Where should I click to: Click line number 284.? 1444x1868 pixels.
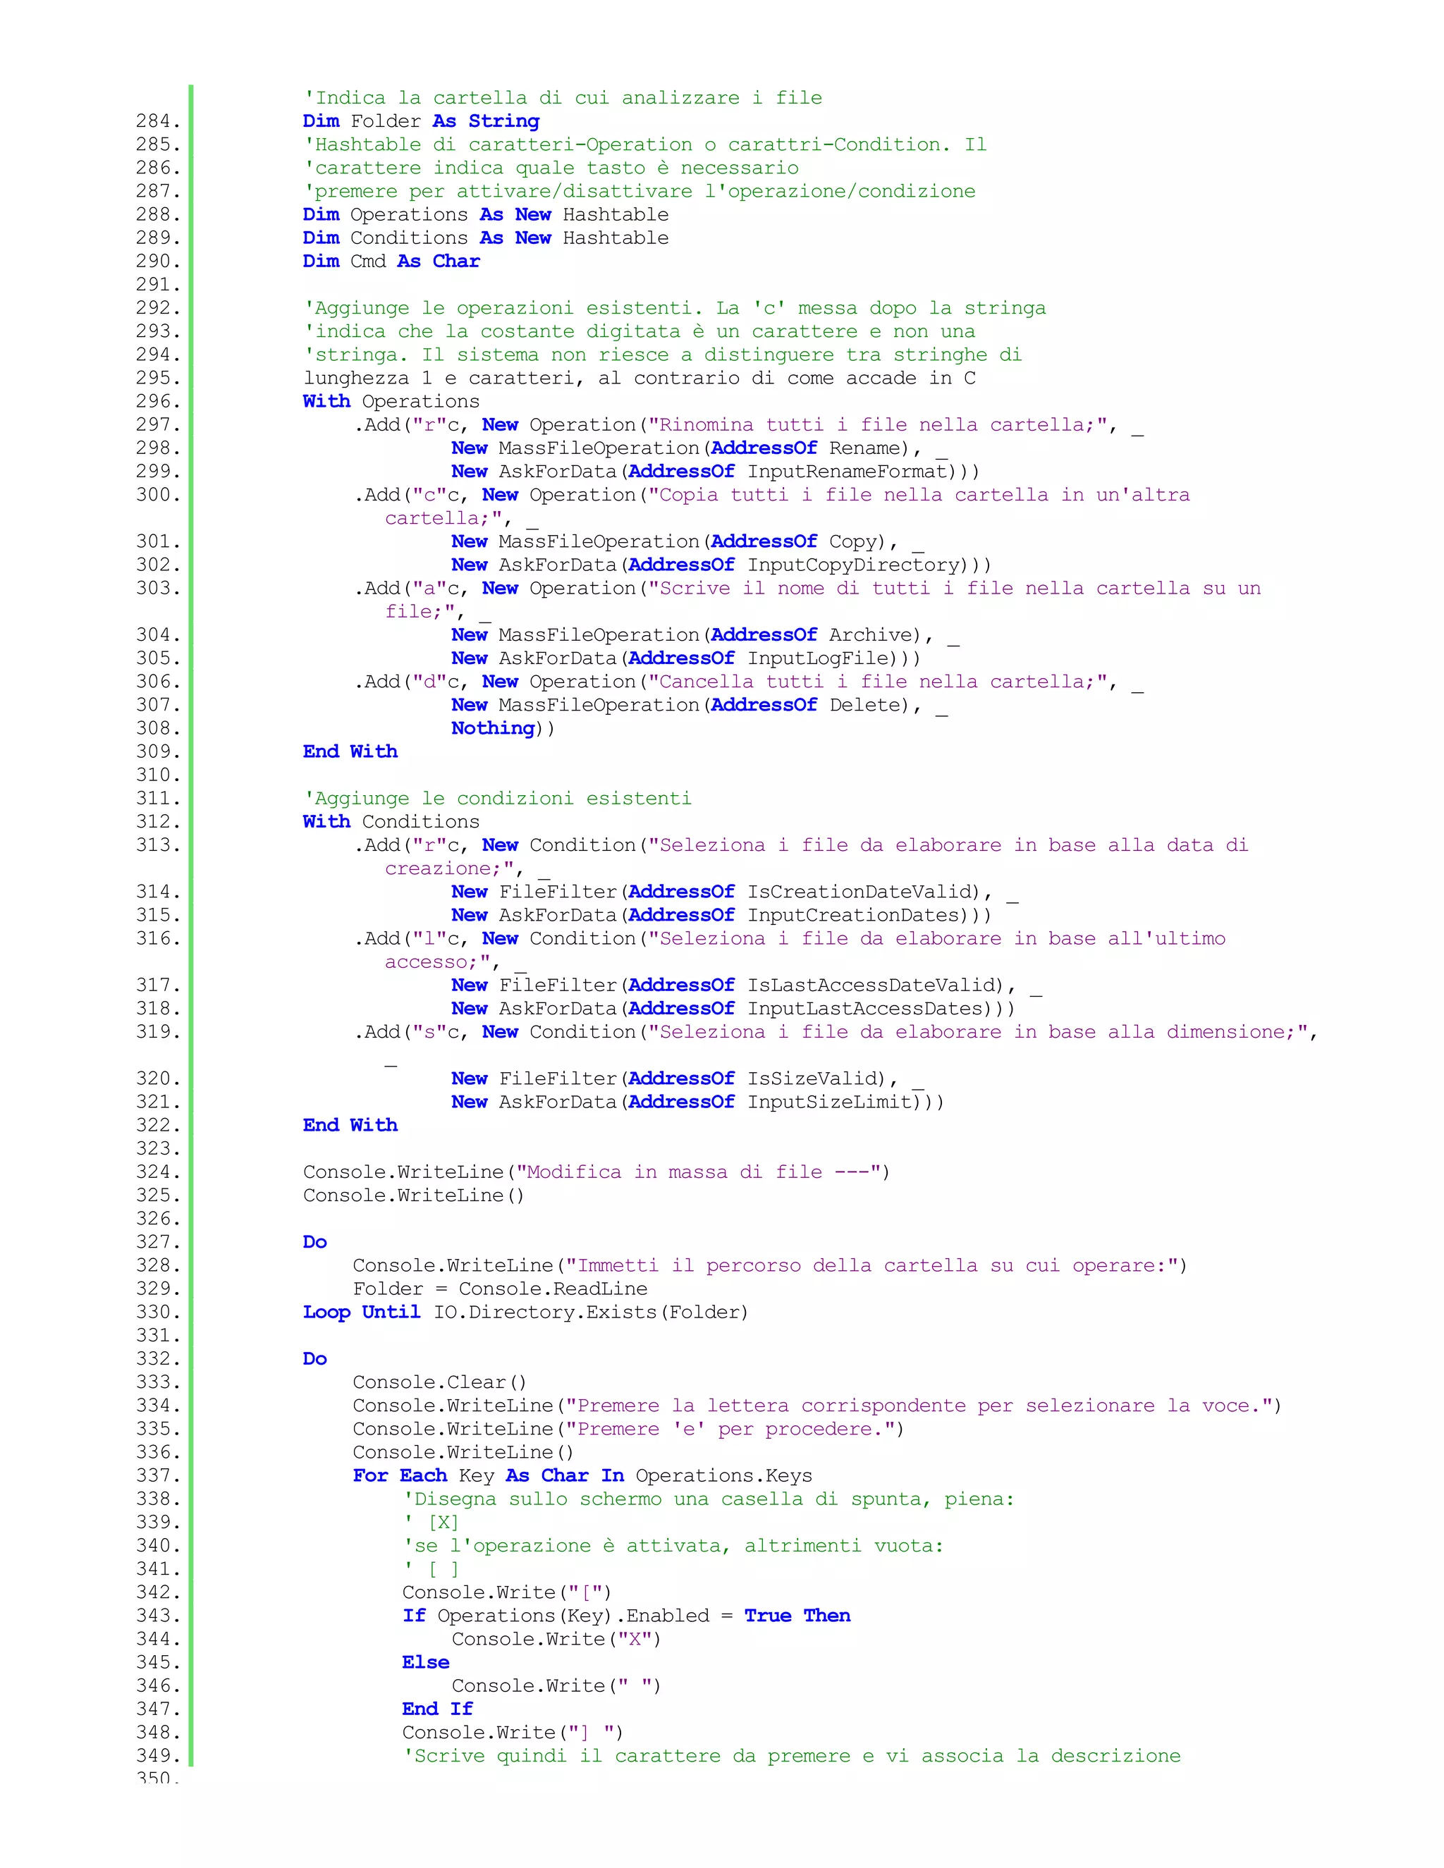coord(158,121)
